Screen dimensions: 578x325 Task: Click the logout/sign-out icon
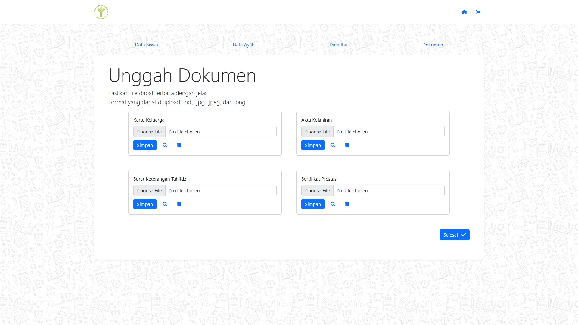(x=478, y=12)
